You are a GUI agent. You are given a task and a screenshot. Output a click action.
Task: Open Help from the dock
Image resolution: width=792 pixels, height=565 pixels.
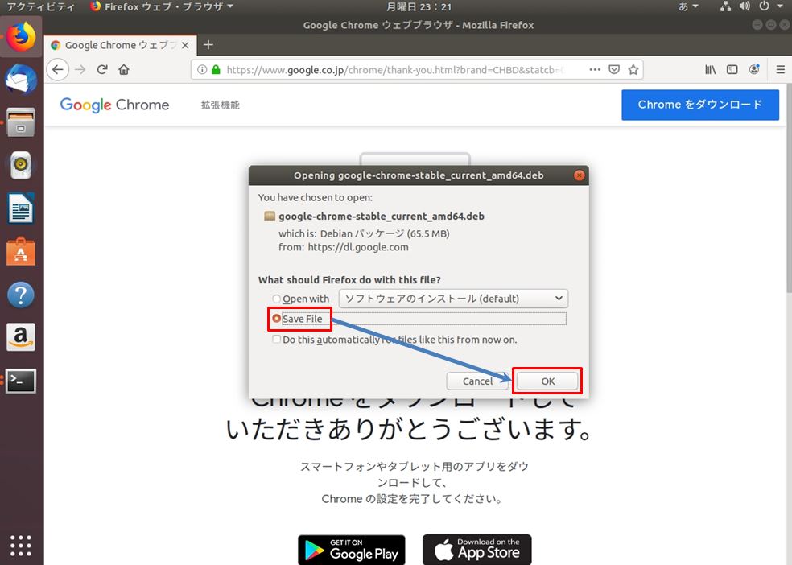[x=21, y=295]
